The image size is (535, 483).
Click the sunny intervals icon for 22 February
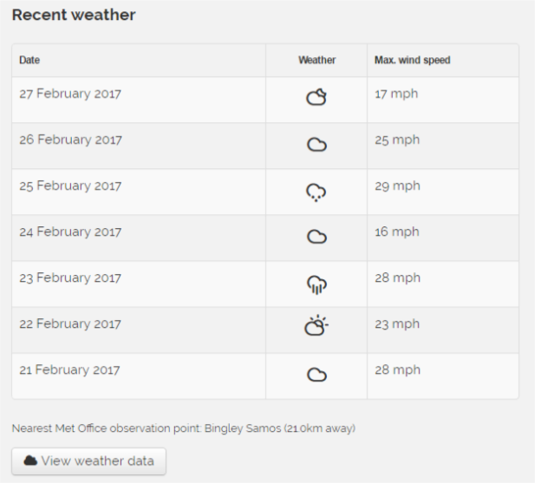316,325
